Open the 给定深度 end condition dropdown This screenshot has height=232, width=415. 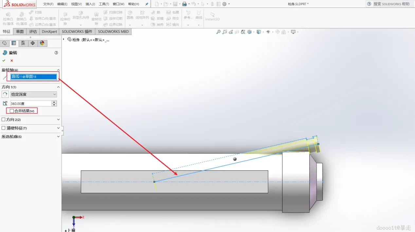point(33,94)
